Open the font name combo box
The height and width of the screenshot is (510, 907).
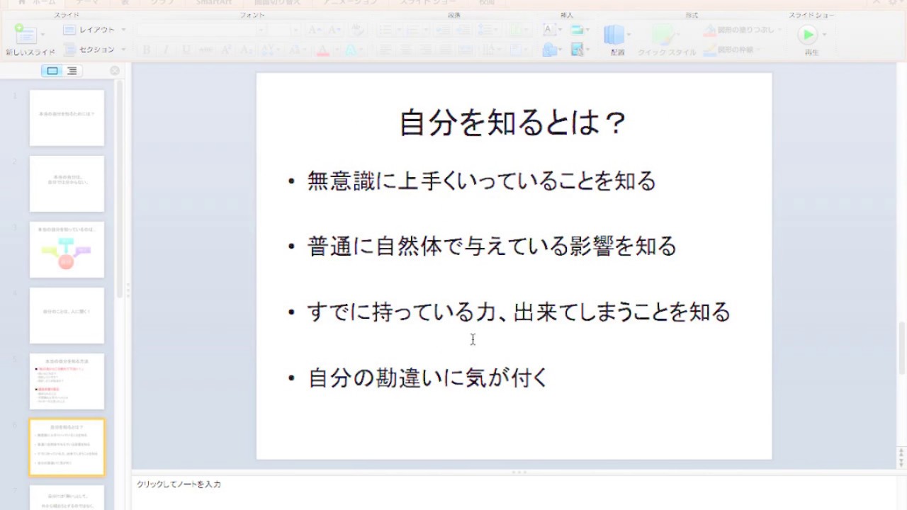[x=201, y=30]
